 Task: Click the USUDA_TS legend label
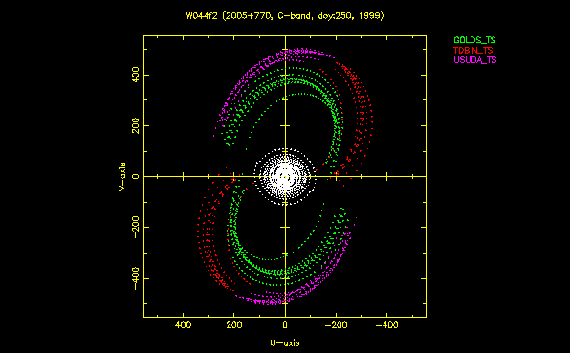pyautogui.click(x=474, y=60)
